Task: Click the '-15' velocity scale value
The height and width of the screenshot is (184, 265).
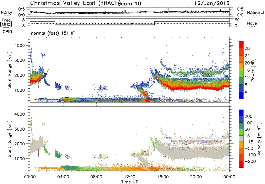Action: [249, 142]
